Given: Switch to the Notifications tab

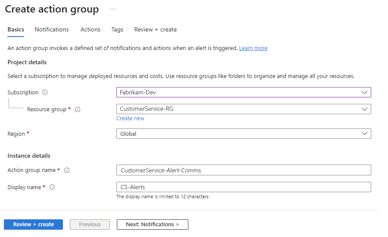Looking at the screenshot, I should 52,29.
